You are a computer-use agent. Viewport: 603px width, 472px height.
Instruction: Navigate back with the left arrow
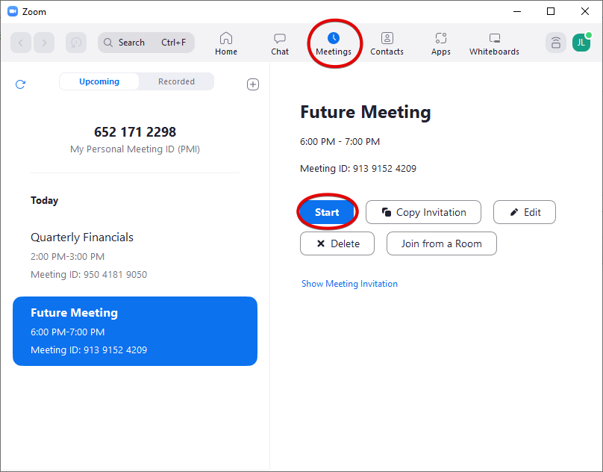[x=21, y=43]
